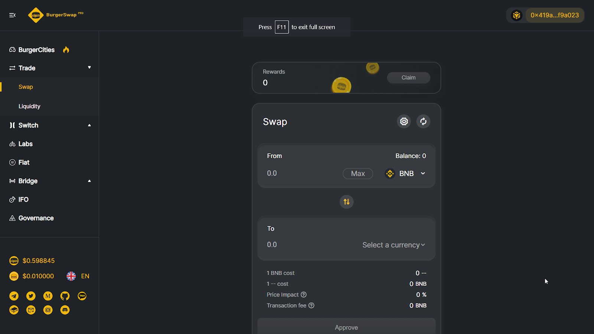The width and height of the screenshot is (594, 334).
Task: Open the BNB chain network icon in the header
Action: pos(516,15)
